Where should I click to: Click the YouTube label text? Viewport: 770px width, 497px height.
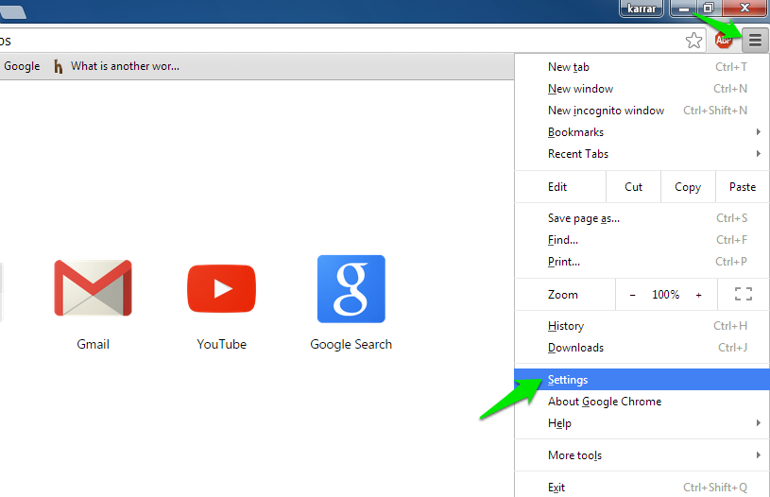tap(221, 344)
